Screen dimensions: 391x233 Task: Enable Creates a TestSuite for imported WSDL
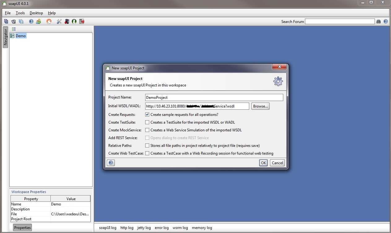147,122
